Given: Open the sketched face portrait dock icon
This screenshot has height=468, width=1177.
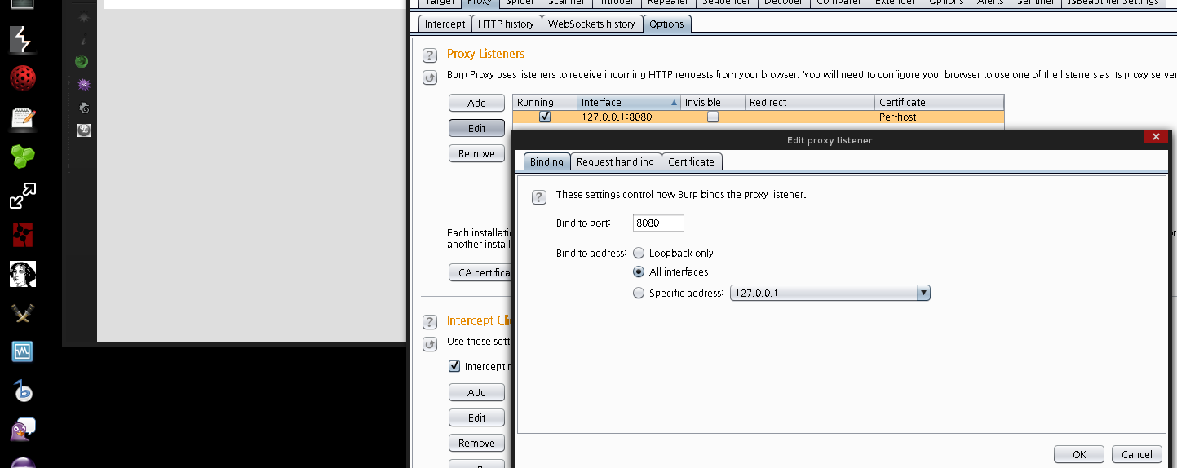Looking at the screenshot, I should tap(22, 274).
